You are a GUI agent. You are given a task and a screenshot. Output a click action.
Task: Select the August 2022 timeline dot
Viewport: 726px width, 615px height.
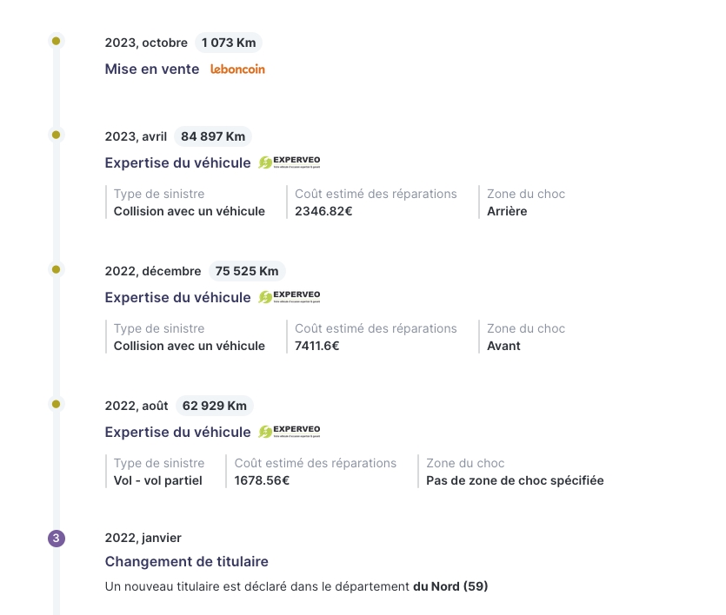[x=56, y=404]
